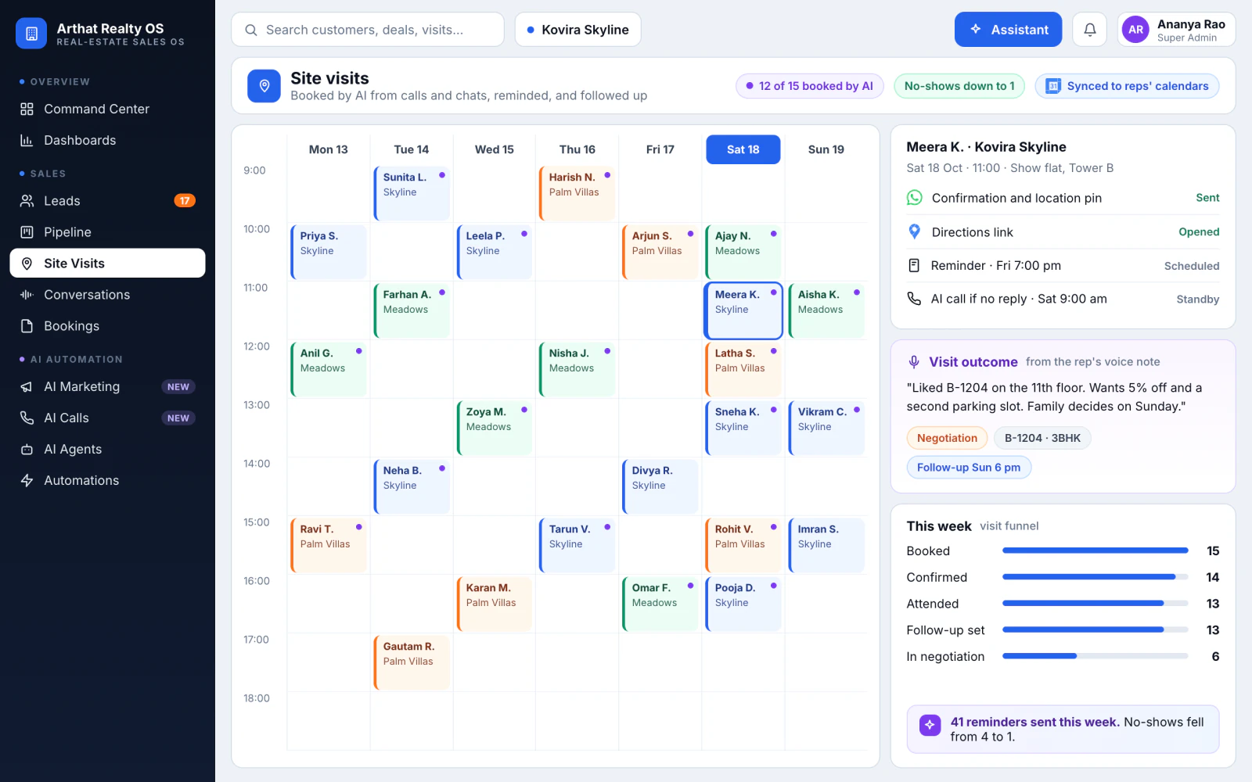1252x782 pixels.
Task: Select the Mon 13 day header
Action: click(328, 149)
